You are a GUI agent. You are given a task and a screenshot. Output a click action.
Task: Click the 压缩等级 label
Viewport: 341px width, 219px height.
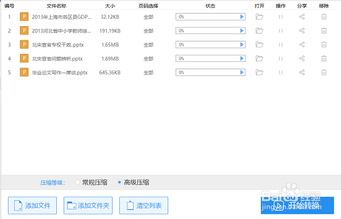pos(53,183)
